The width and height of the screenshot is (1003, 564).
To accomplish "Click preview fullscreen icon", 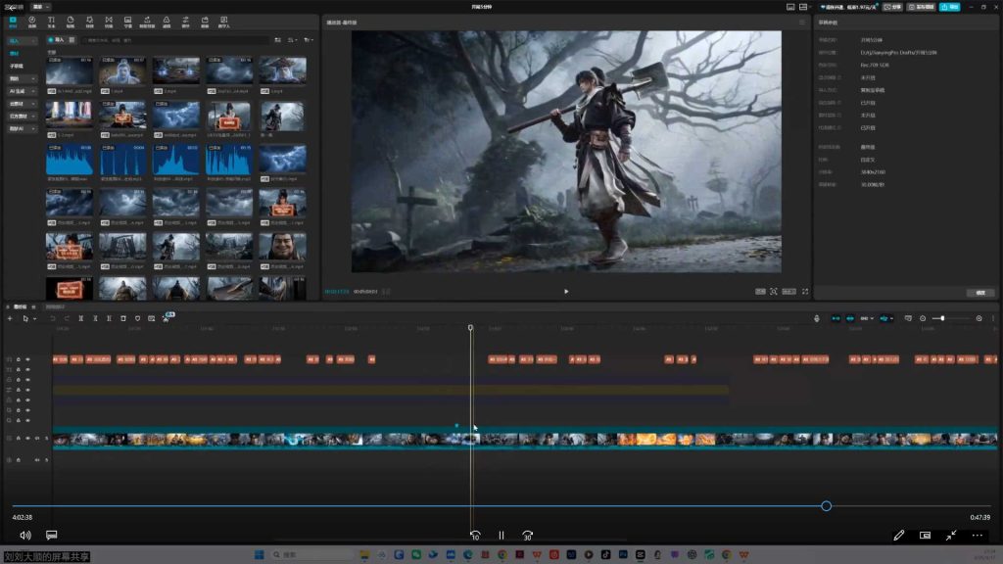I will click(x=805, y=292).
